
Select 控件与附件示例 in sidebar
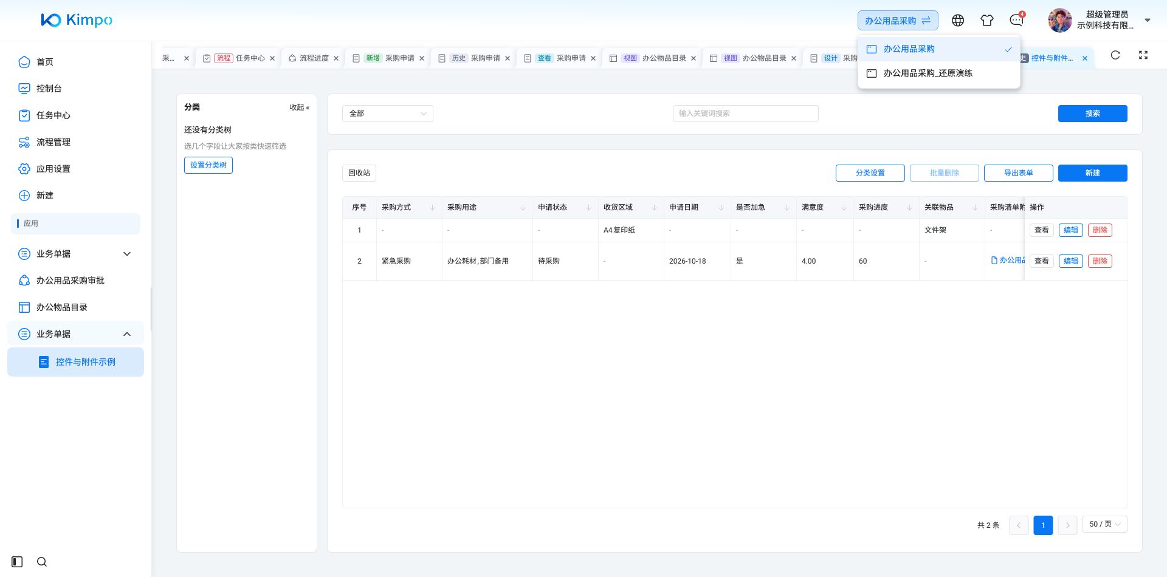pos(75,362)
